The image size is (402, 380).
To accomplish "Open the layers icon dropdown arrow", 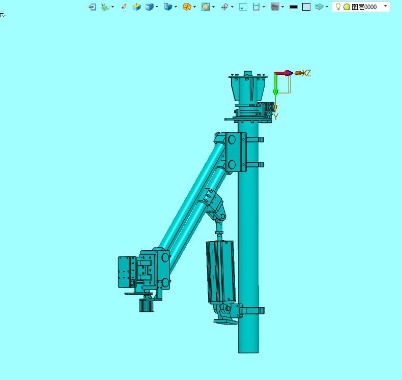I will [x=327, y=7].
